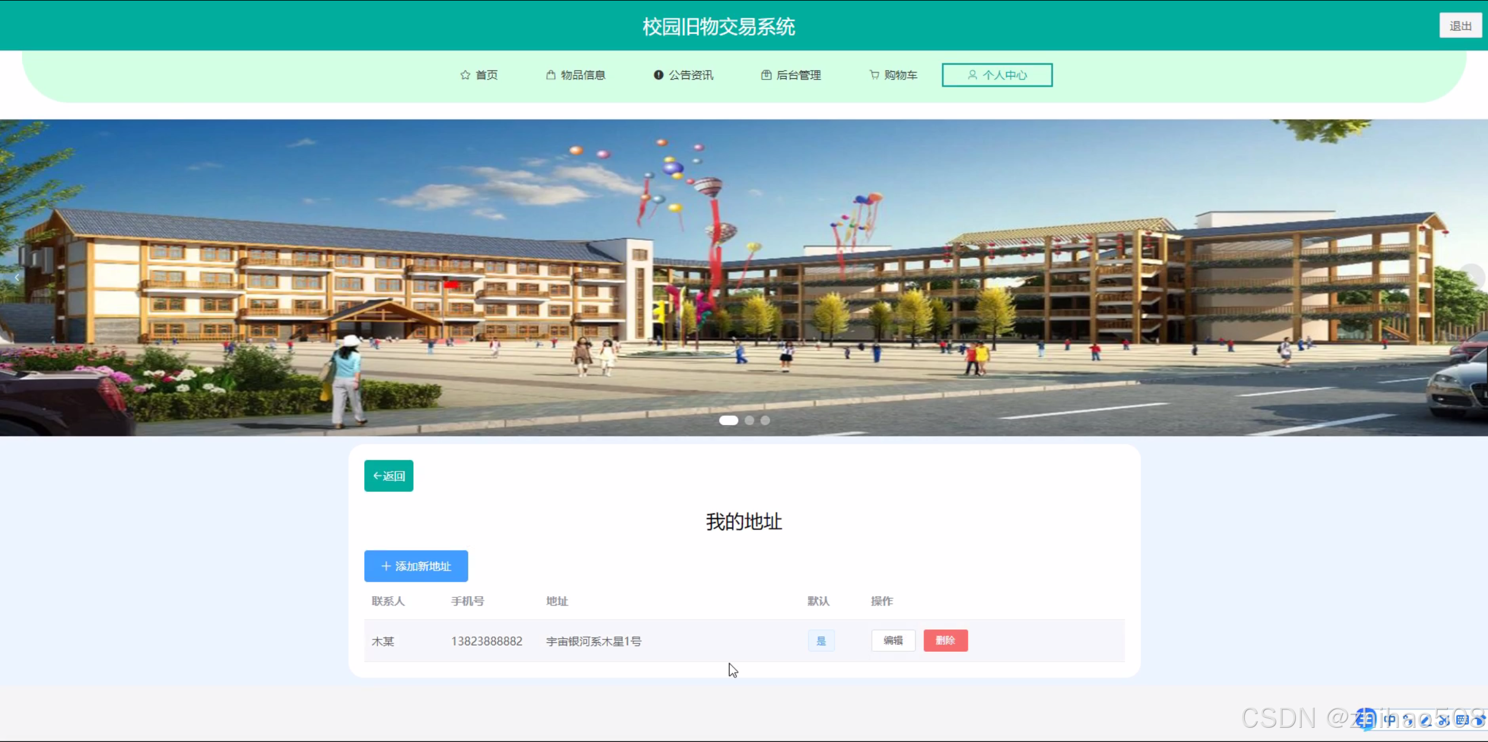
Task: Show previous banner with left arrow
Action: 17,277
